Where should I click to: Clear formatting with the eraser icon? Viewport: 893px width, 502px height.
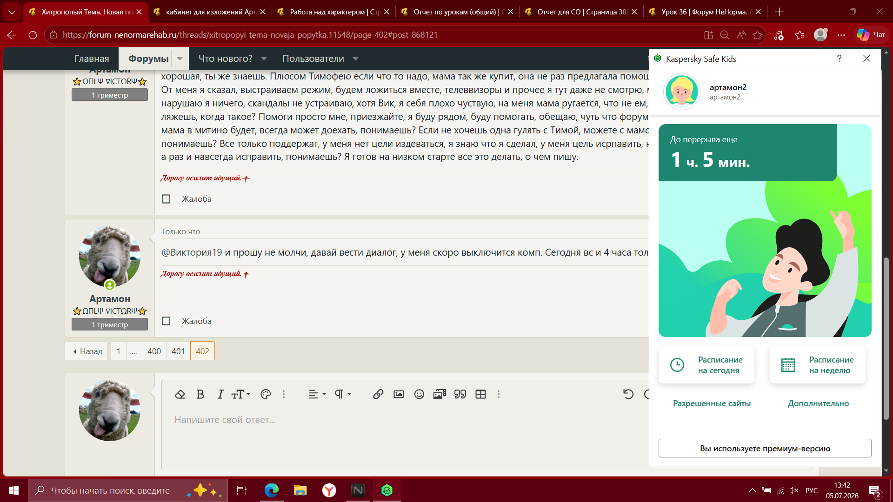(x=180, y=394)
